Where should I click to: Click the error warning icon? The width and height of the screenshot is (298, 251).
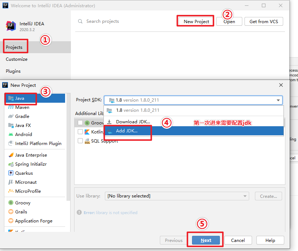tap(79, 212)
